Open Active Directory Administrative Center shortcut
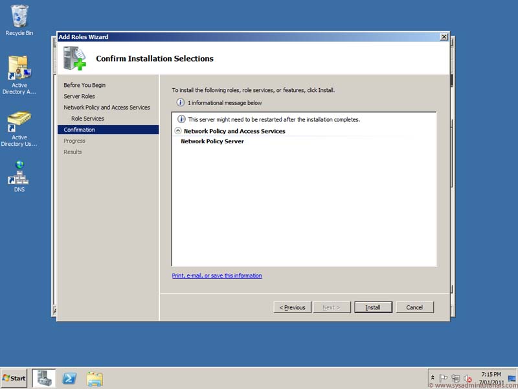The image size is (518, 389). 19,75
